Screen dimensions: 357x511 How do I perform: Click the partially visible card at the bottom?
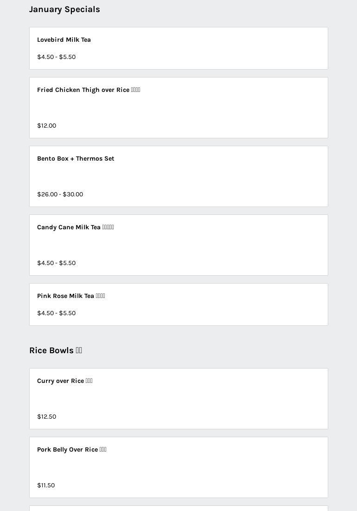(178, 508)
